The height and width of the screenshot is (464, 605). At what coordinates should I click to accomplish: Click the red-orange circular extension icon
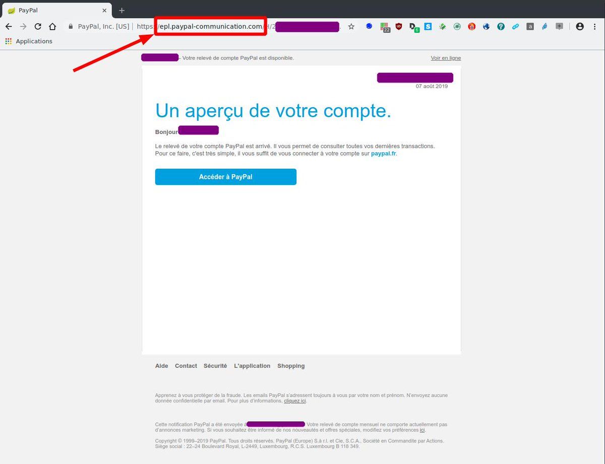coord(471,26)
